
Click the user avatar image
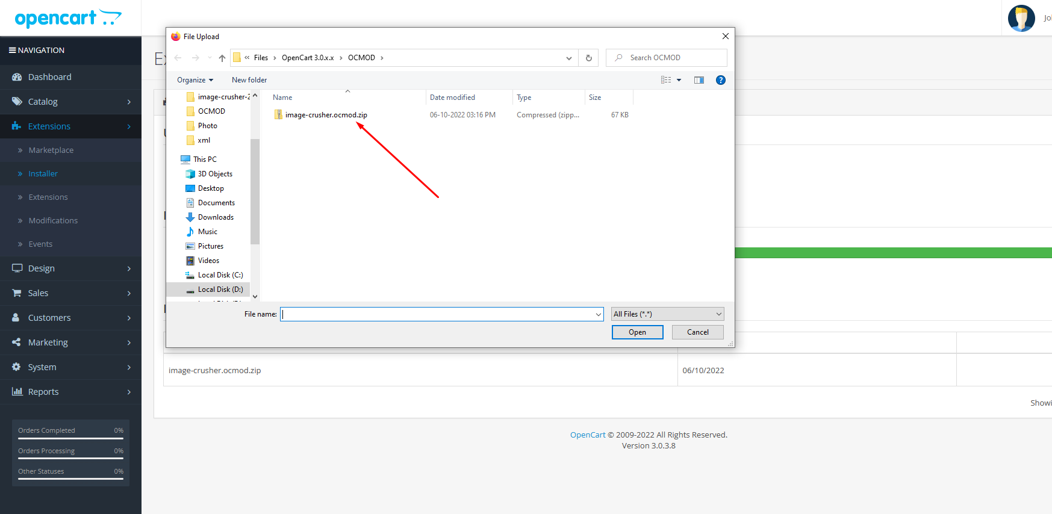point(1021,18)
